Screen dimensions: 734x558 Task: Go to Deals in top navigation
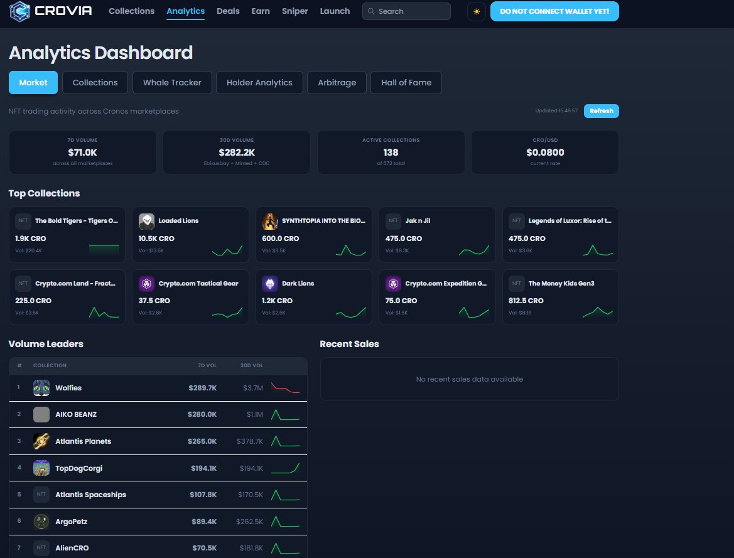[228, 11]
